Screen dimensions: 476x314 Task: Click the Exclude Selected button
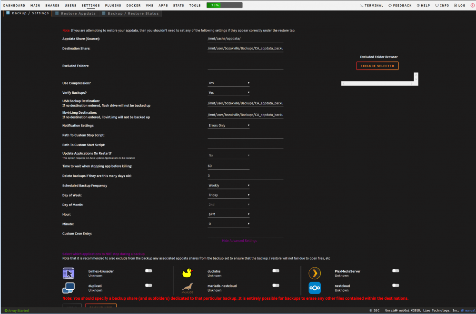tap(377, 66)
